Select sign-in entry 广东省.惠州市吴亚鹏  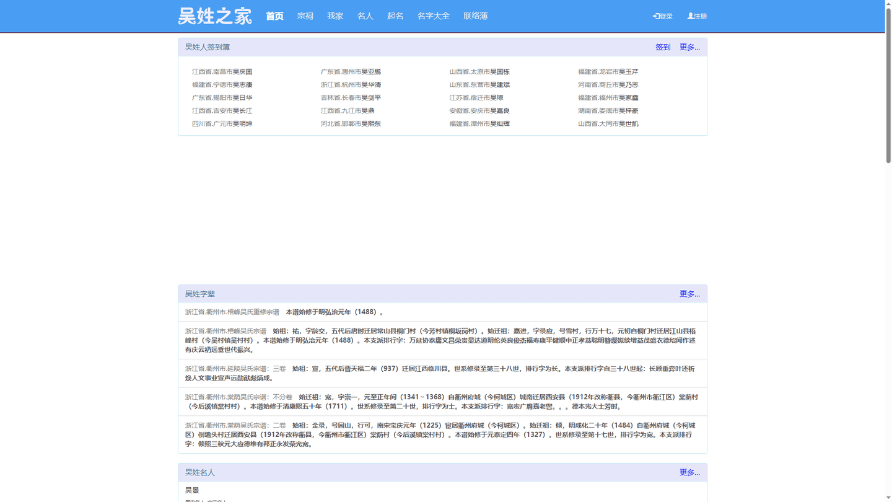coord(351,72)
